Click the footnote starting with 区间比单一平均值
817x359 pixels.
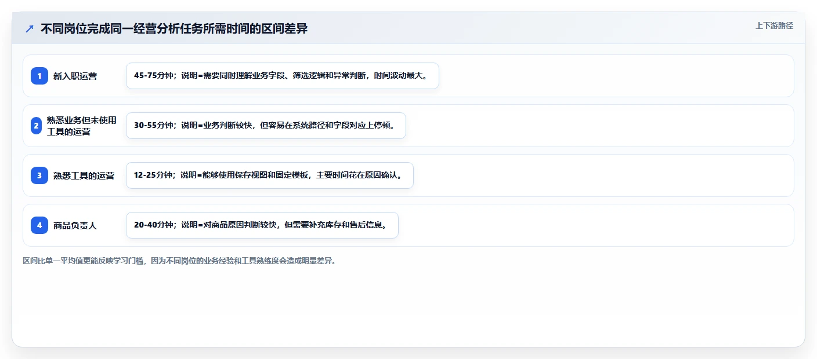click(179, 261)
